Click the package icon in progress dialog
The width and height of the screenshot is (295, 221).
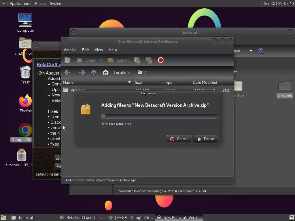[x=86, y=109]
